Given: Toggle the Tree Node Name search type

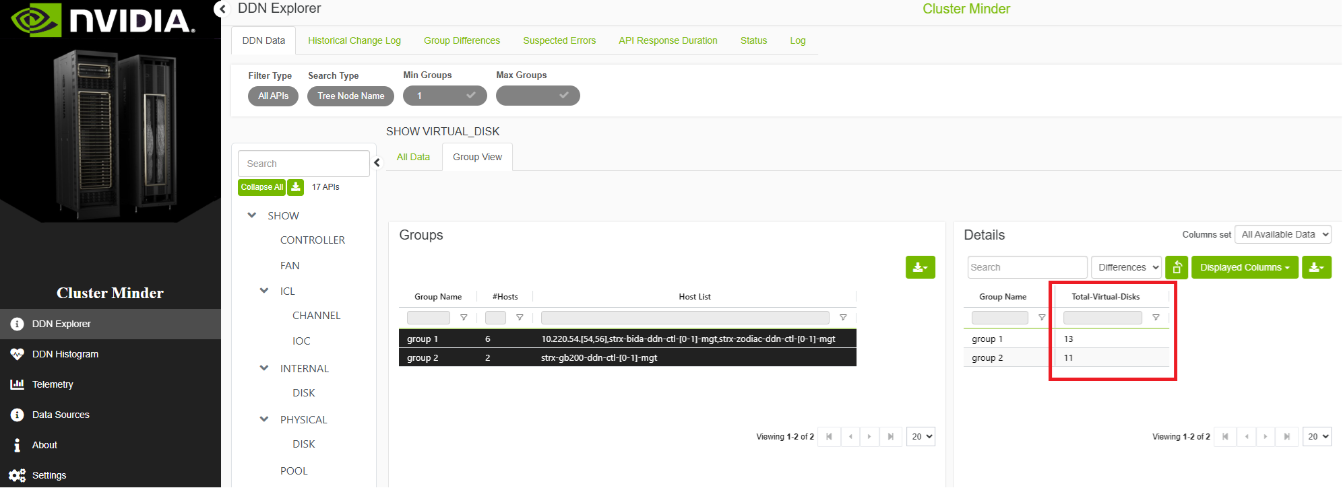Looking at the screenshot, I should pyautogui.click(x=350, y=96).
